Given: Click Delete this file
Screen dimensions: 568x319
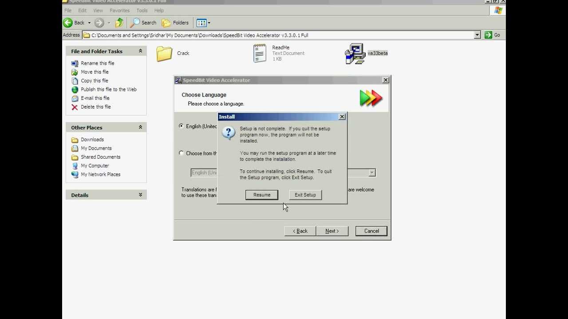Looking at the screenshot, I should pyautogui.click(x=95, y=107).
